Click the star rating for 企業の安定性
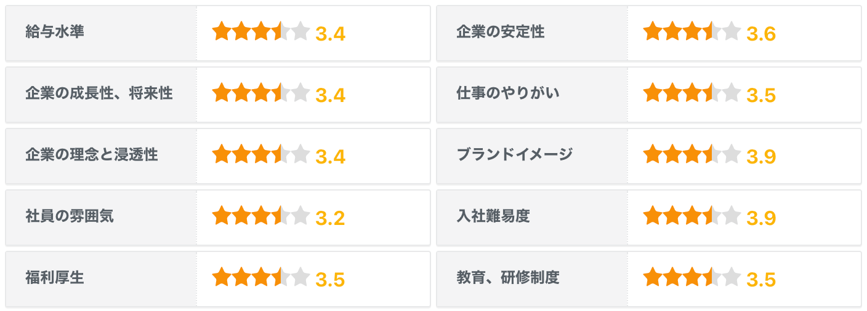This screenshot has width=867, height=311. click(x=692, y=31)
